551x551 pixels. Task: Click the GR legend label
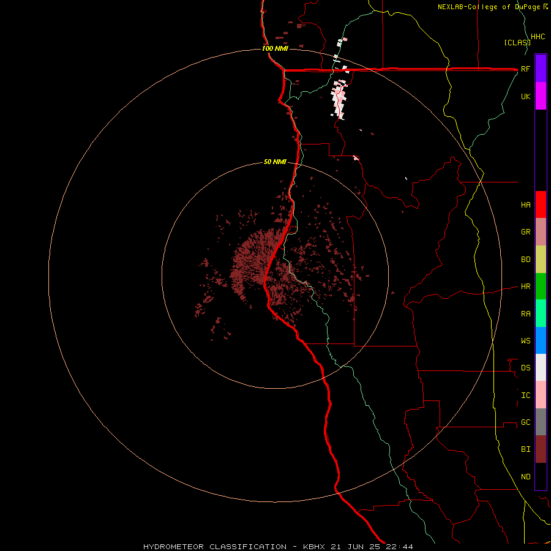tap(525, 232)
